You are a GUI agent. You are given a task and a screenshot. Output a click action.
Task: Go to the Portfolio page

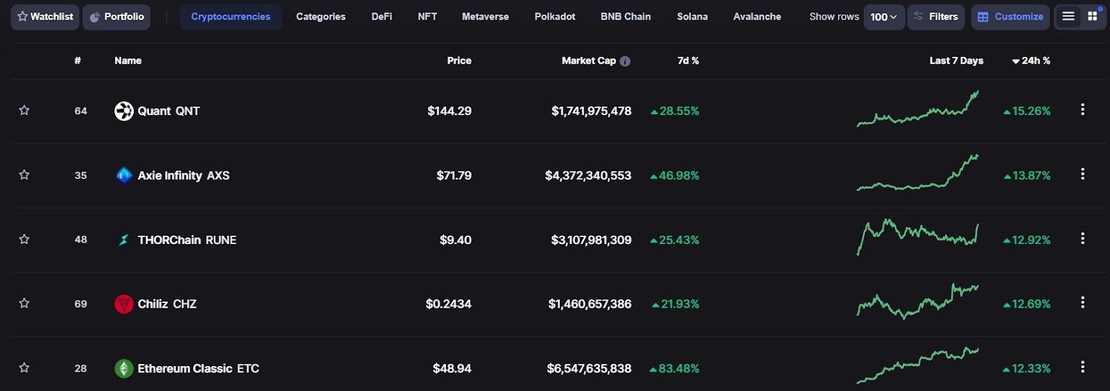click(117, 17)
